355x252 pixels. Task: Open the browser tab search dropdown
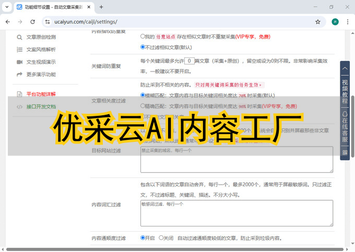7,7
